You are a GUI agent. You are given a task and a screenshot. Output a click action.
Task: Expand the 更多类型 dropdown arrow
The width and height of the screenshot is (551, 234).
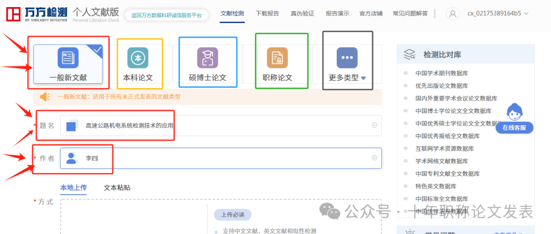[x=363, y=78]
